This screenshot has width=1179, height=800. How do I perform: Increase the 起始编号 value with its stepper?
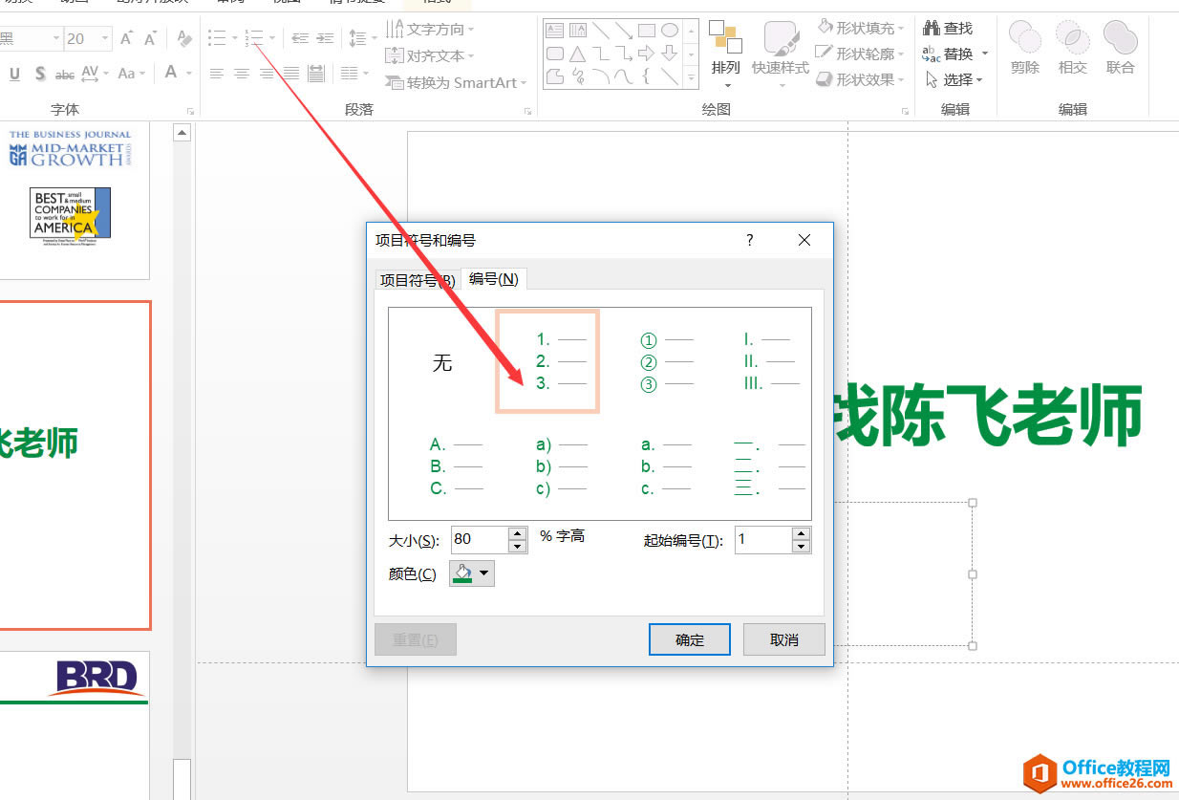coord(801,534)
